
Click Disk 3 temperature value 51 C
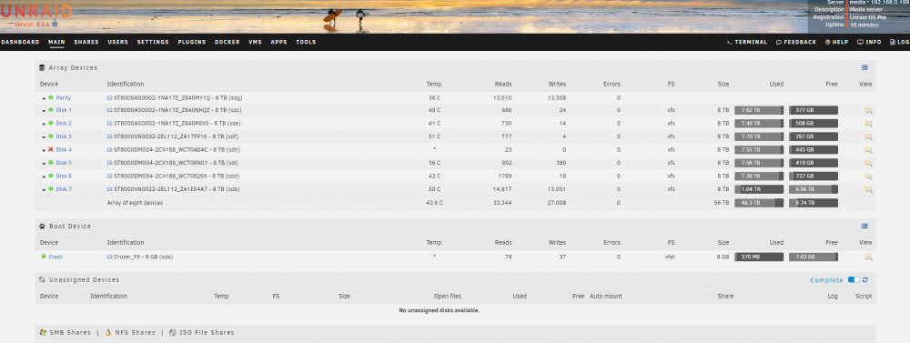[x=434, y=136]
